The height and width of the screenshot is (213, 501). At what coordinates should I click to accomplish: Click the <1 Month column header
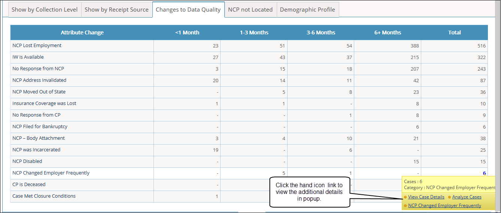coord(187,33)
